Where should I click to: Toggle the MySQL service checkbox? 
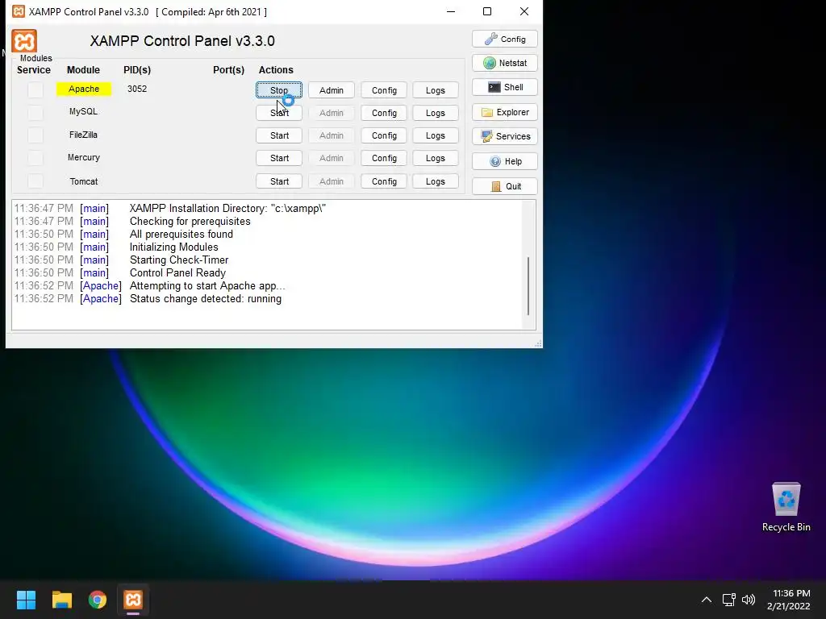pyautogui.click(x=35, y=112)
